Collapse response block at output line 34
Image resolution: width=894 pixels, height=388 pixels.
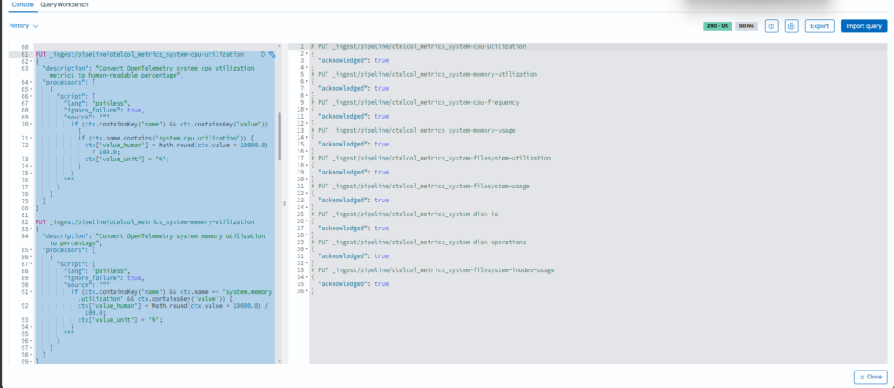[306, 276]
